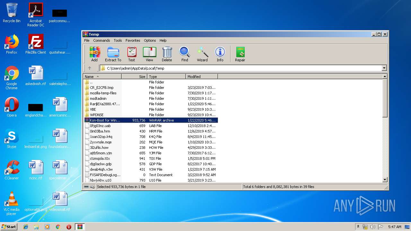The width and height of the screenshot is (411, 231).
Task: Sort by Modified column header
Action: pos(202,77)
